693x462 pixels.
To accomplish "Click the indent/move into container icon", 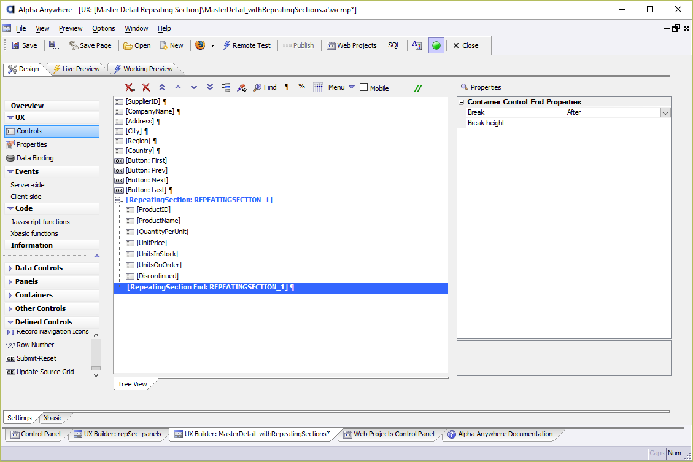I will pos(226,88).
